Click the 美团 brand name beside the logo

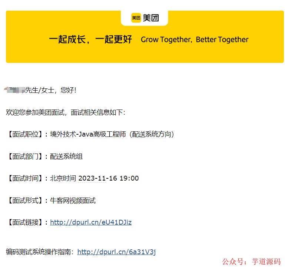coord(151,18)
